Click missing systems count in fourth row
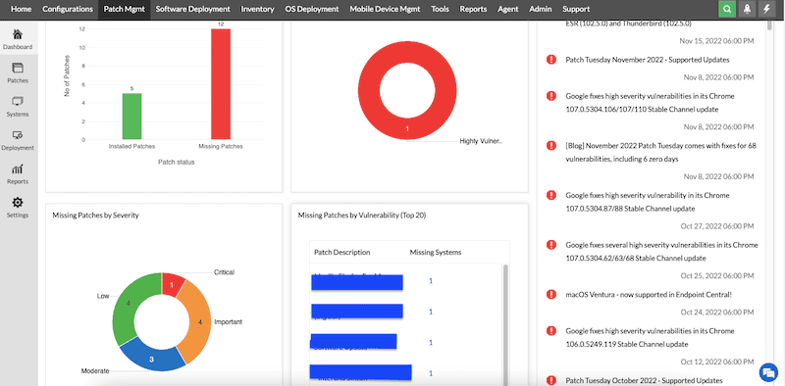Screen dimensions: 785x386 coord(431,373)
